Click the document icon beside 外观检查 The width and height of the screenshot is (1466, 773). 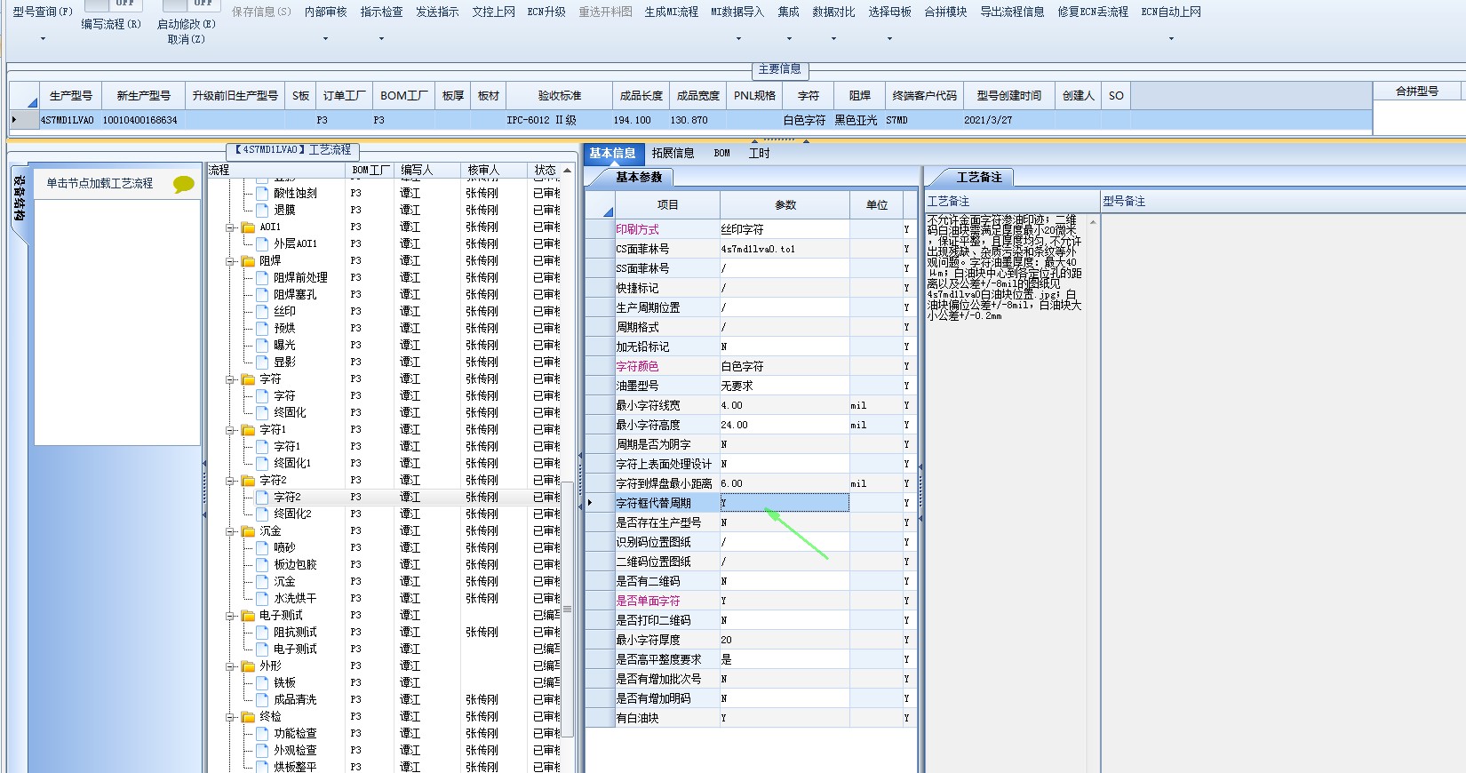pyautogui.click(x=262, y=750)
